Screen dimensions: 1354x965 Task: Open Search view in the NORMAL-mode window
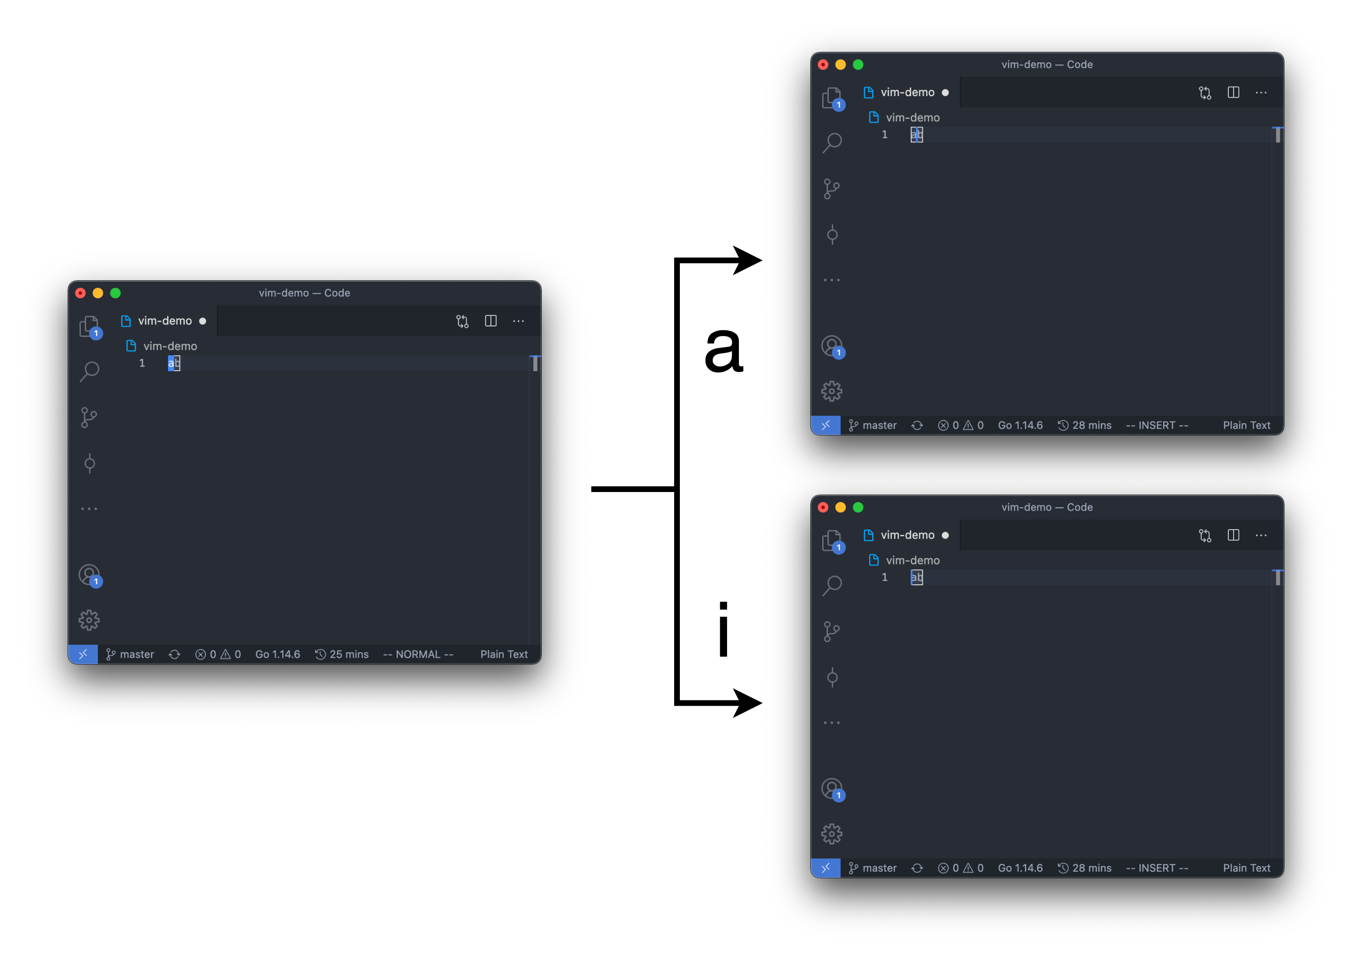89,371
